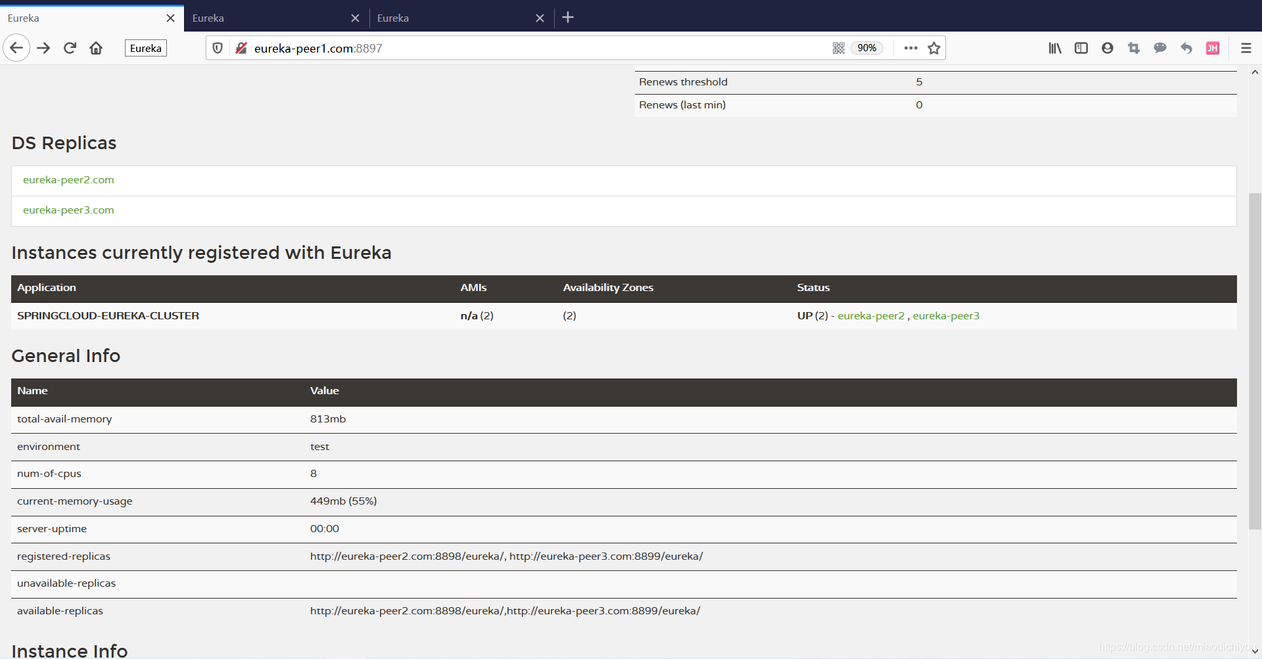
Task: Click the Renews (last min) label
Action: tap(682, 105)
